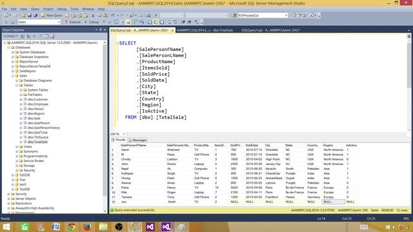Click the Debug button
Screen dimensions: 413x232
92,22
